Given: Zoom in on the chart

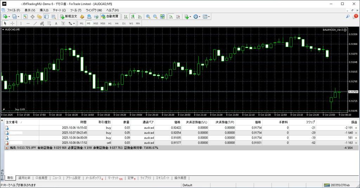Looking at the screenshot, I should 148,17.
